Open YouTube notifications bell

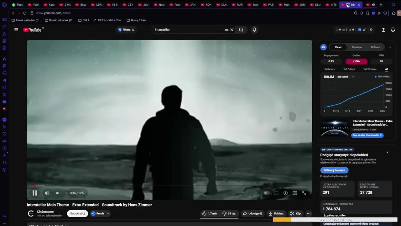tap(393, 30)
